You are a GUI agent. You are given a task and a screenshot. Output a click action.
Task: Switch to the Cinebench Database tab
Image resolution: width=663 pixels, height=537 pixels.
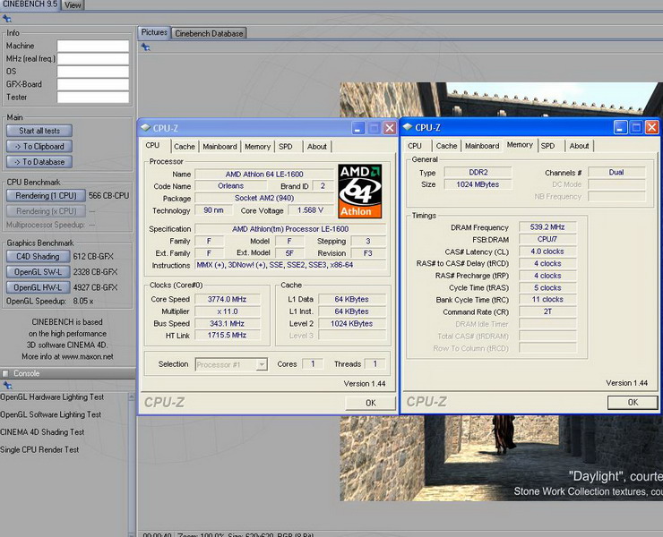[209, 33]
